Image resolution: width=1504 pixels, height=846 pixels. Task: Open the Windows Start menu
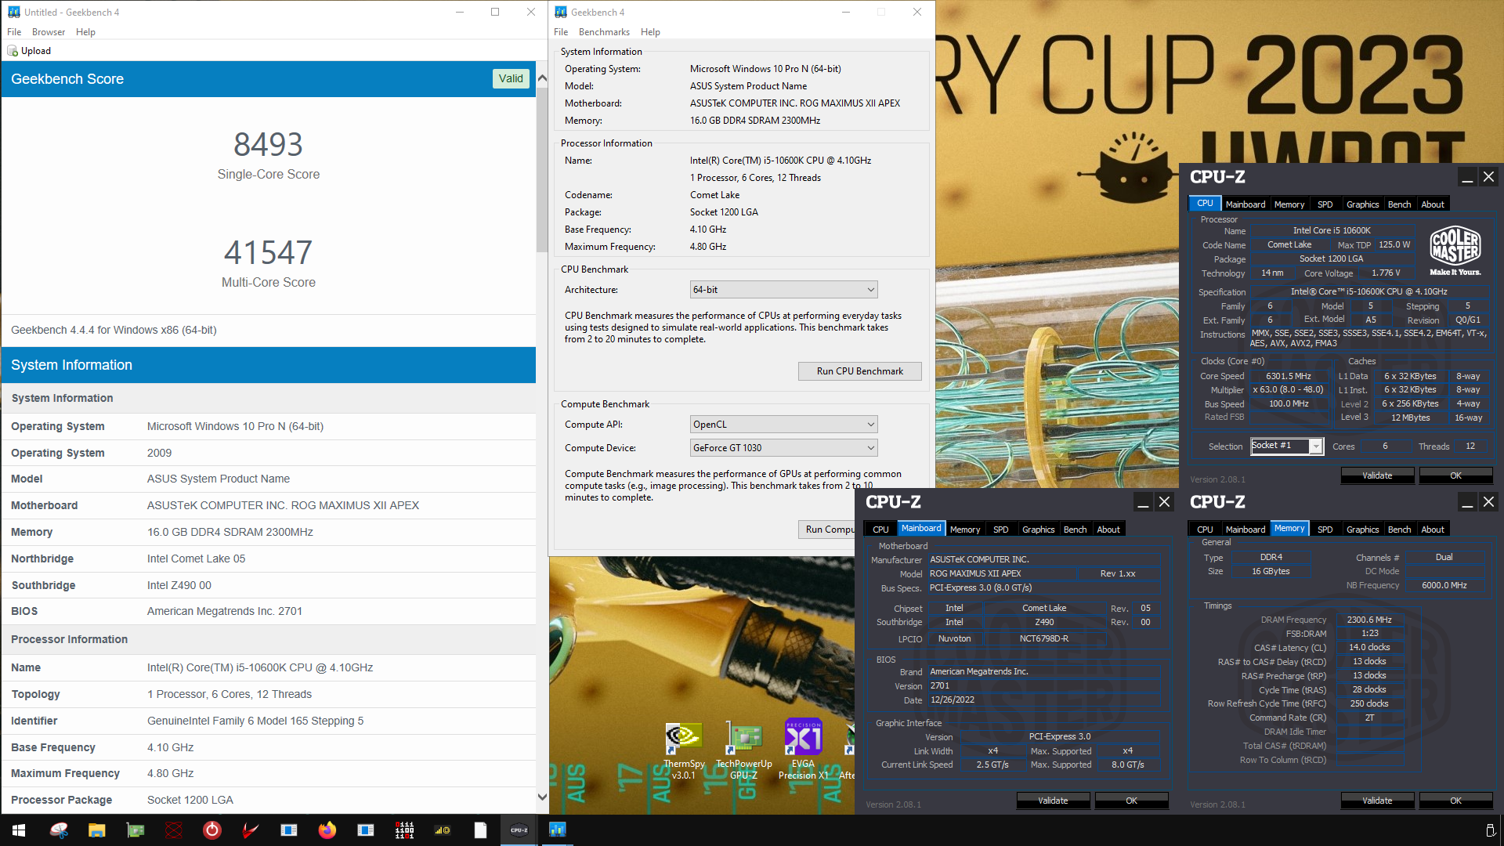tap(19, 830)
